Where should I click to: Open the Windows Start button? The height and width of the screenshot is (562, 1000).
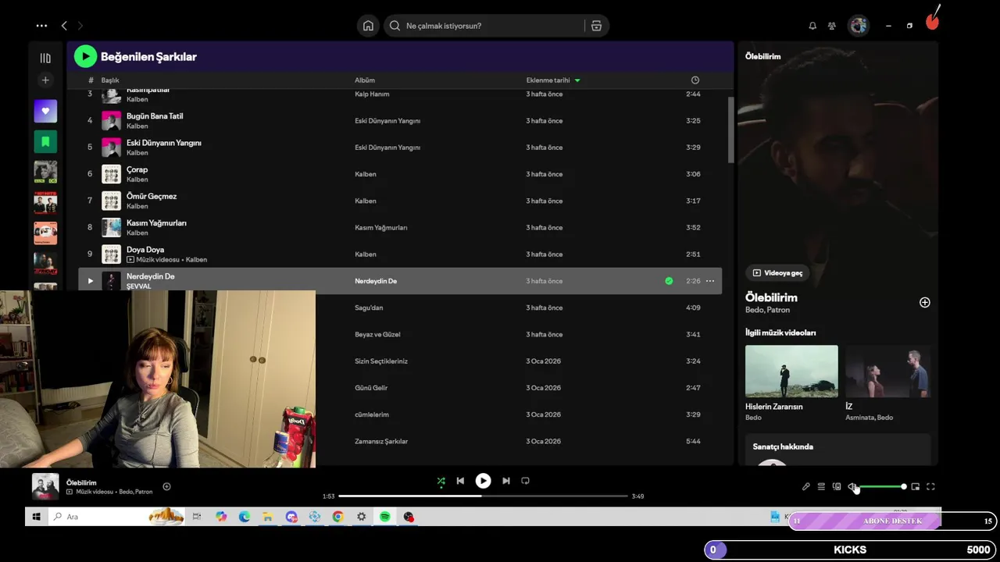point(36,517)
